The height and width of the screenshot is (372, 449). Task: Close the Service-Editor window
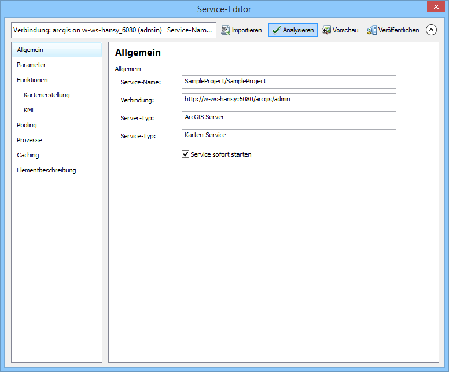click(434, 7)
